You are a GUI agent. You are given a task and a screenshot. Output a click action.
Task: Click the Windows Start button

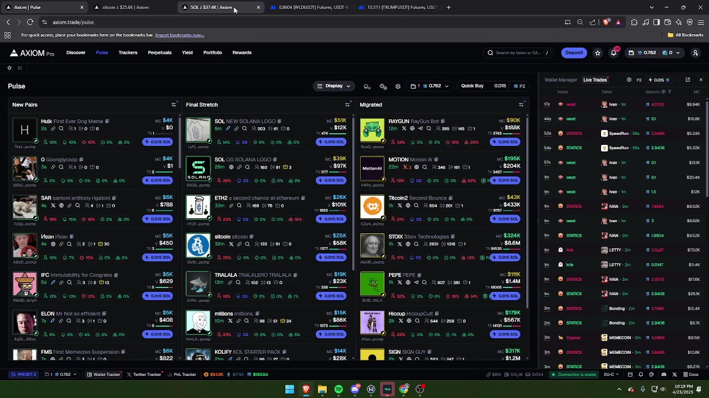pyautogui.click(x=289, y=389)
